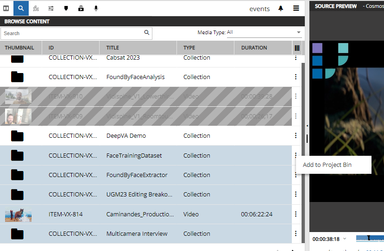The height and width of the screenshot is (251, 384).
Task: Click the marker tag icon in toolbar
Action: [66, 8]
